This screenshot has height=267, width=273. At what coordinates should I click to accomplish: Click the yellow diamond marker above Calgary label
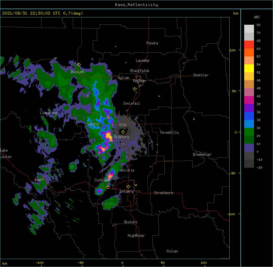128,187
